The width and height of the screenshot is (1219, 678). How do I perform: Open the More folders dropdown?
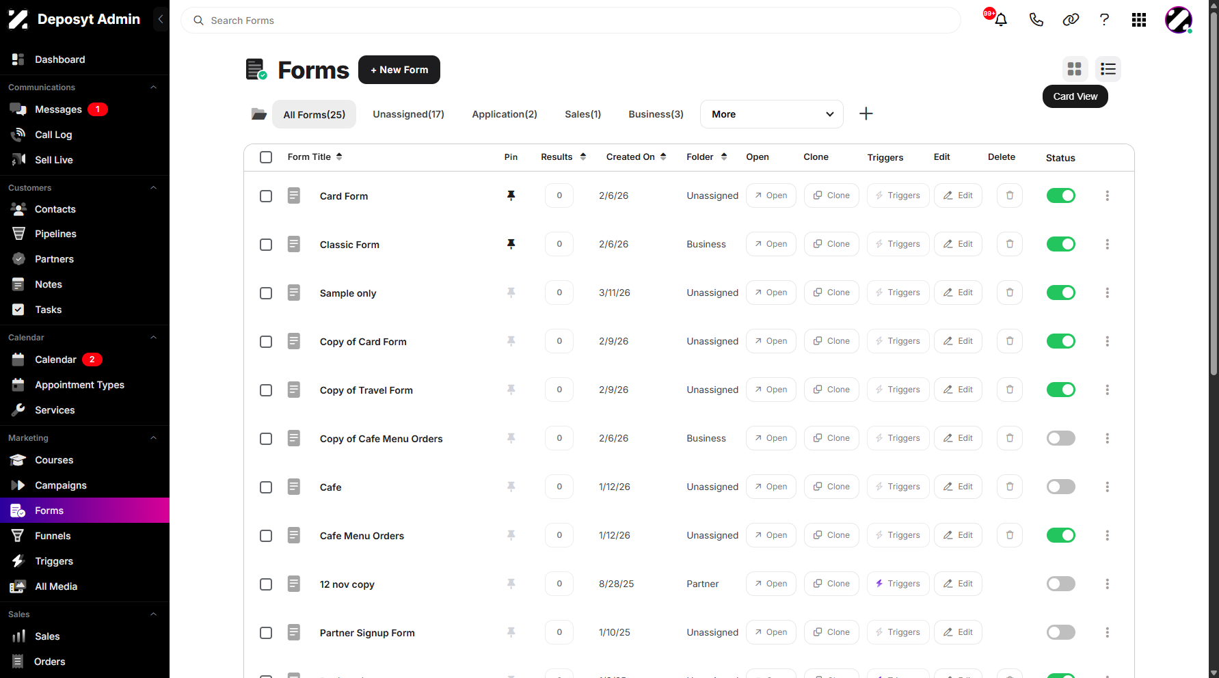(772, 114)
